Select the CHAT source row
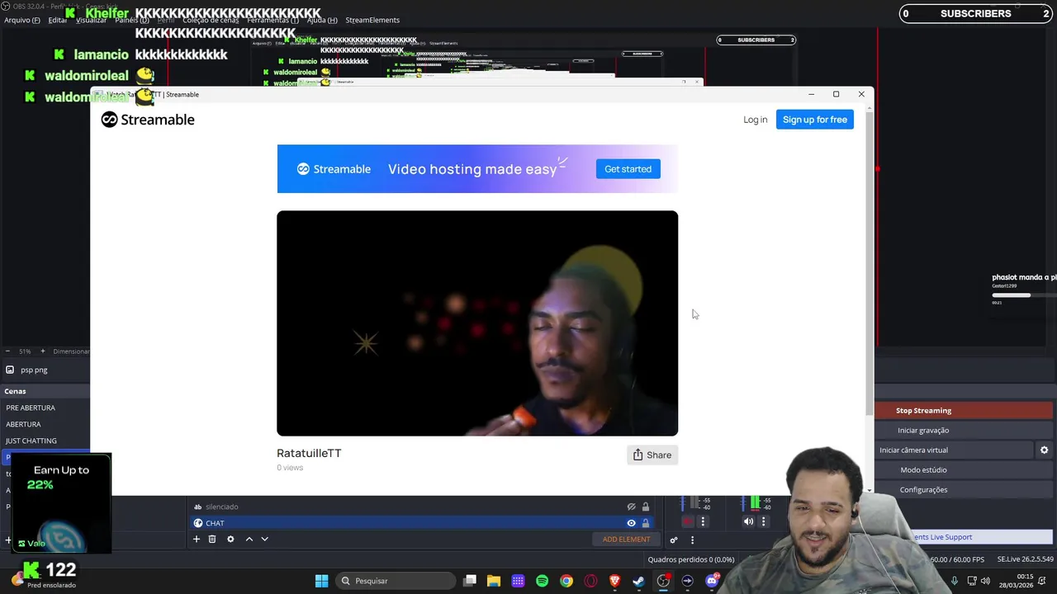This screenshot has width=1057, height=594. [x=421, y=523]
